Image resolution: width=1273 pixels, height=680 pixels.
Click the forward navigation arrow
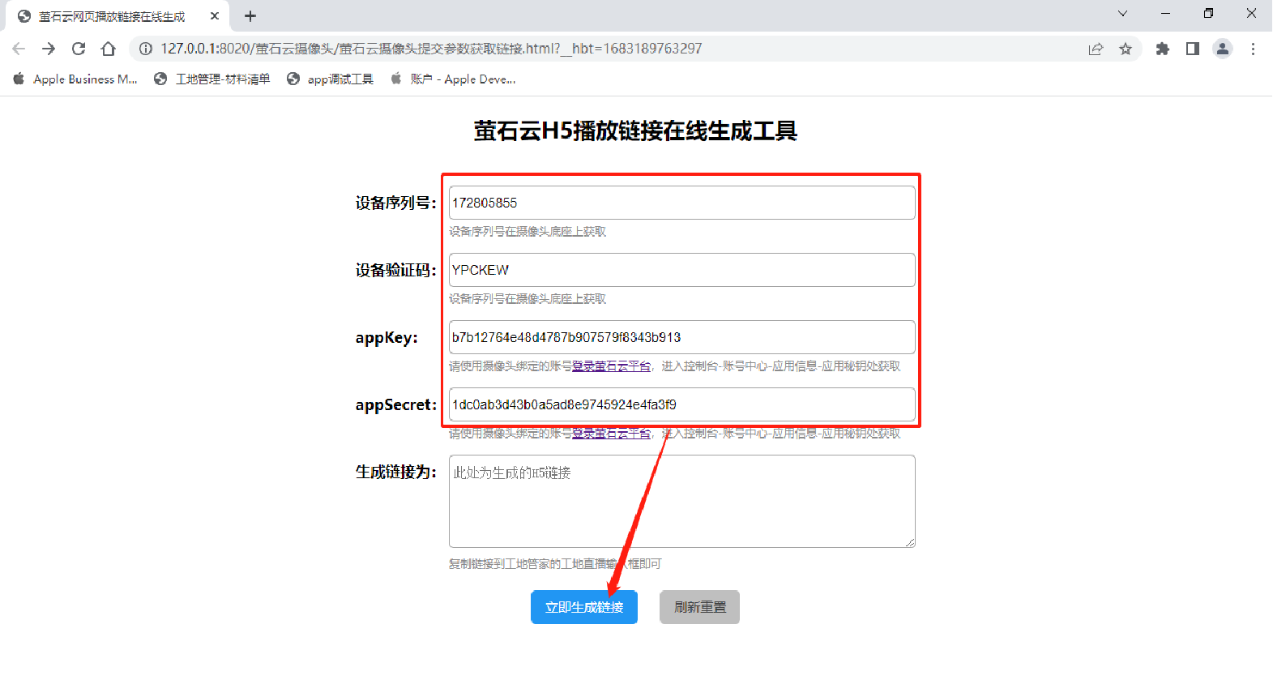point(49,49)
